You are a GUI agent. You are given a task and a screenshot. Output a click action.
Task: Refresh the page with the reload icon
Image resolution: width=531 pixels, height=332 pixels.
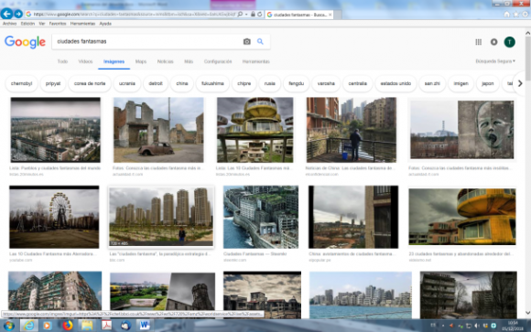pos(260,15)
